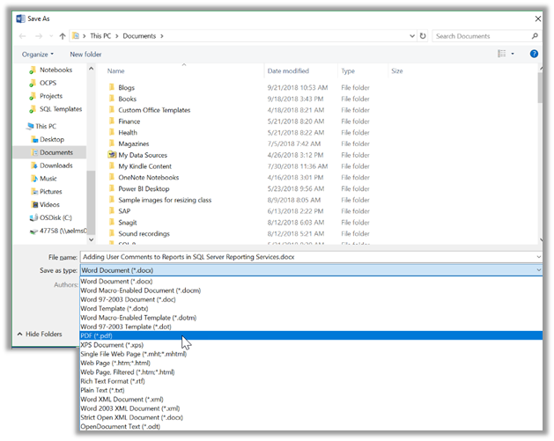554x441 pixels.
Task: Click Hide Folders at bottom left
Action: click(x=40, y=334)
